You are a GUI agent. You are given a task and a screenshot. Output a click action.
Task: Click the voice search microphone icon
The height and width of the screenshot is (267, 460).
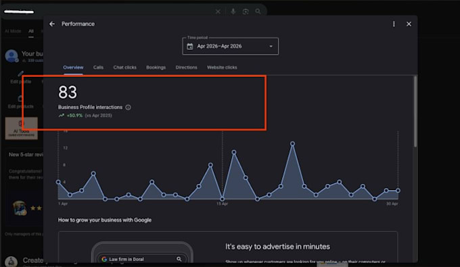233,11
